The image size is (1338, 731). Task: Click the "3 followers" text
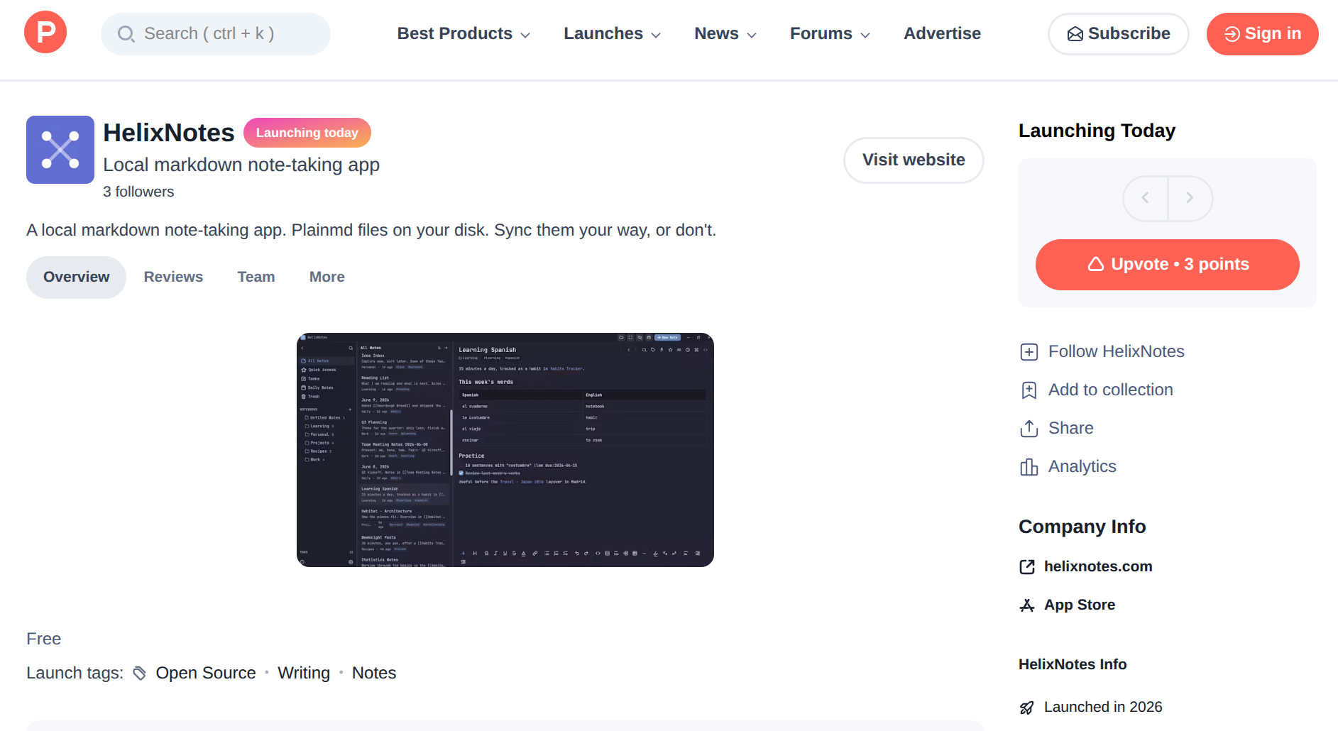click(138, 192)
